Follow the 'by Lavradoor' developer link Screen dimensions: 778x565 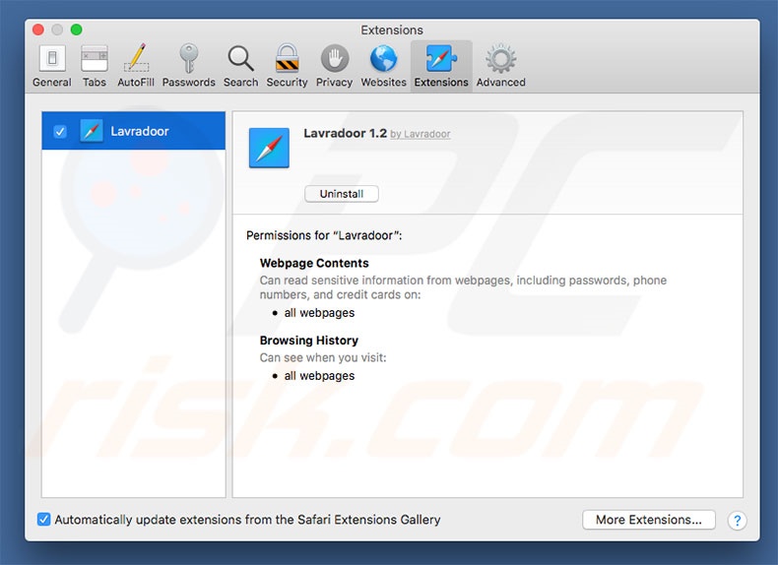point(421,134)
